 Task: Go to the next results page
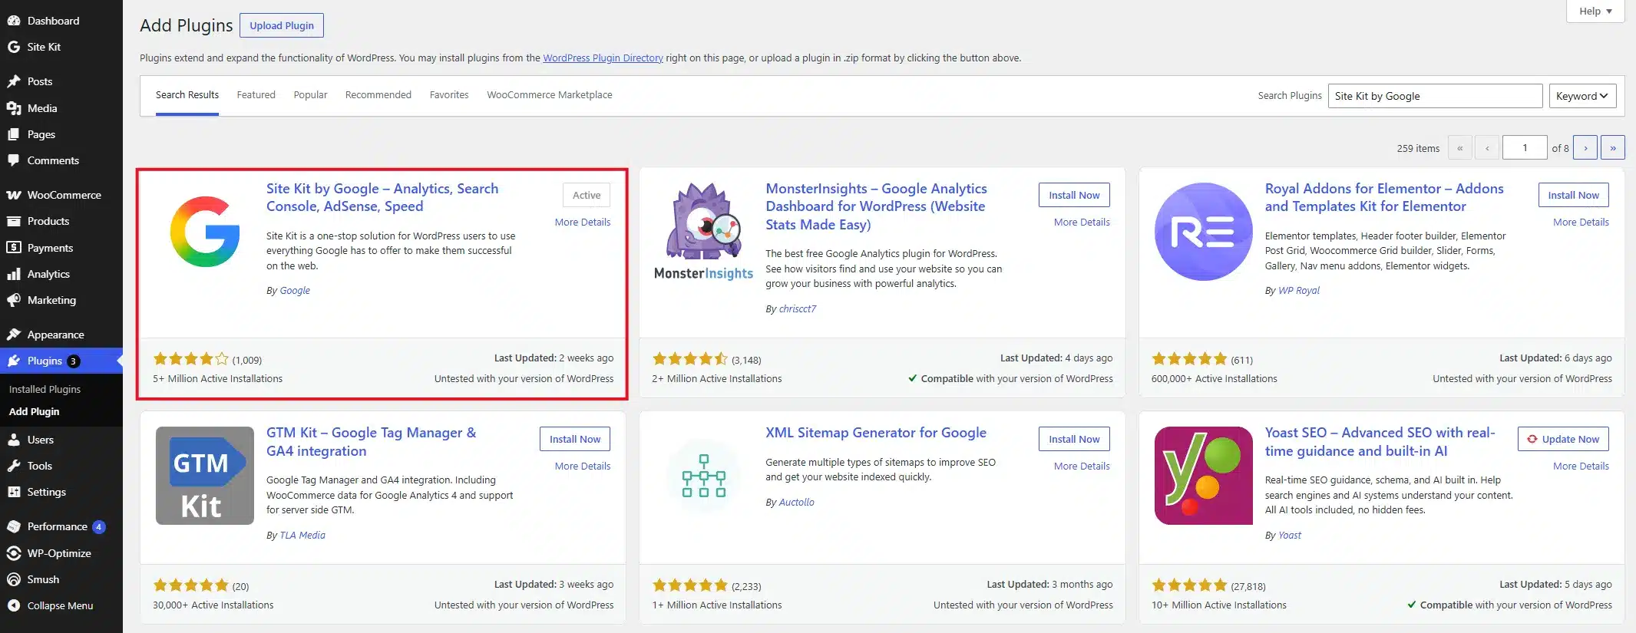[x=1585, y=147]
